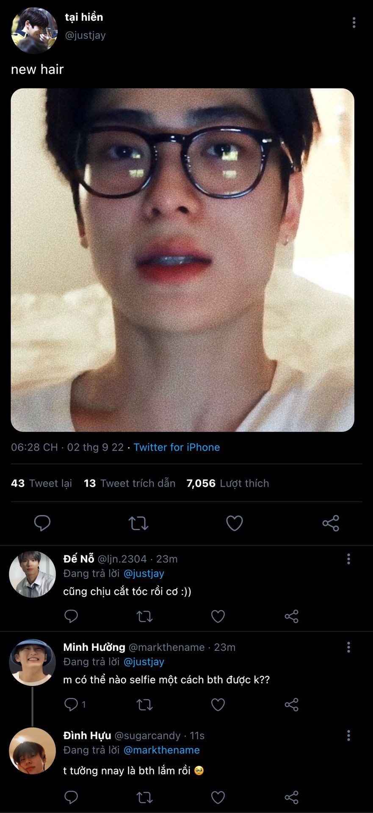Viewport: 373px width, 813px height.
Task: Open more options on the main tweet
Action: (354, 23)
